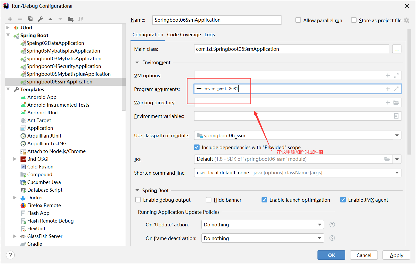Open Edit Templates wrench icon

40,19
